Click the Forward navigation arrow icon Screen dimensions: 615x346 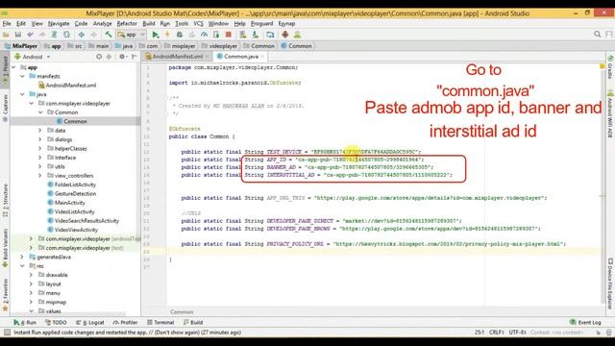click(93, 35)
